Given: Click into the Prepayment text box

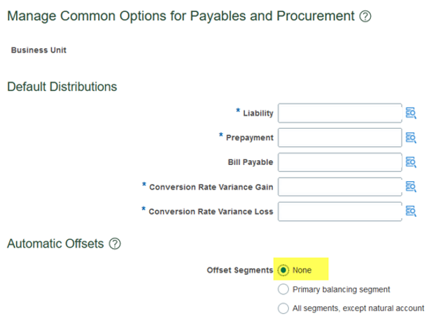Looking at the screenshot, I should [x=340, y=138].
